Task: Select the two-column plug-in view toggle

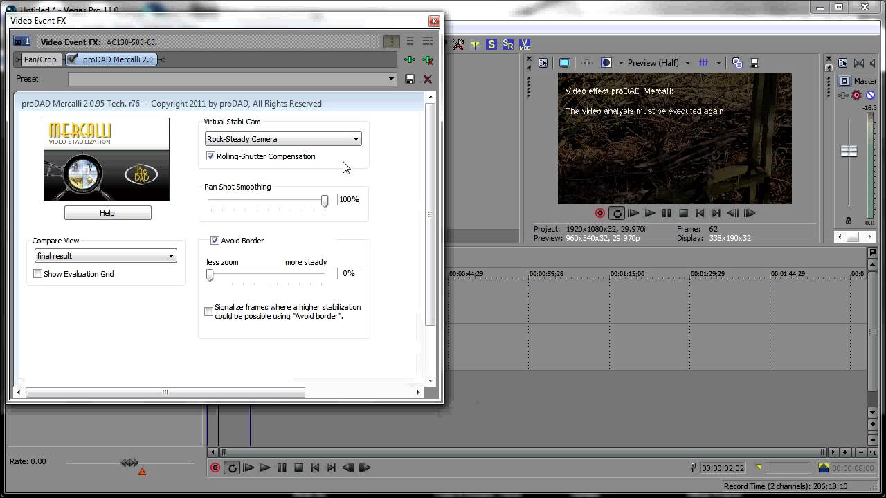Action: (x=410, y=41)
